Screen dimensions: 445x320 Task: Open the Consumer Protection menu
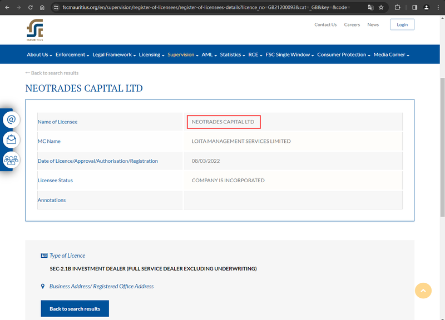(x=344, y=54)
